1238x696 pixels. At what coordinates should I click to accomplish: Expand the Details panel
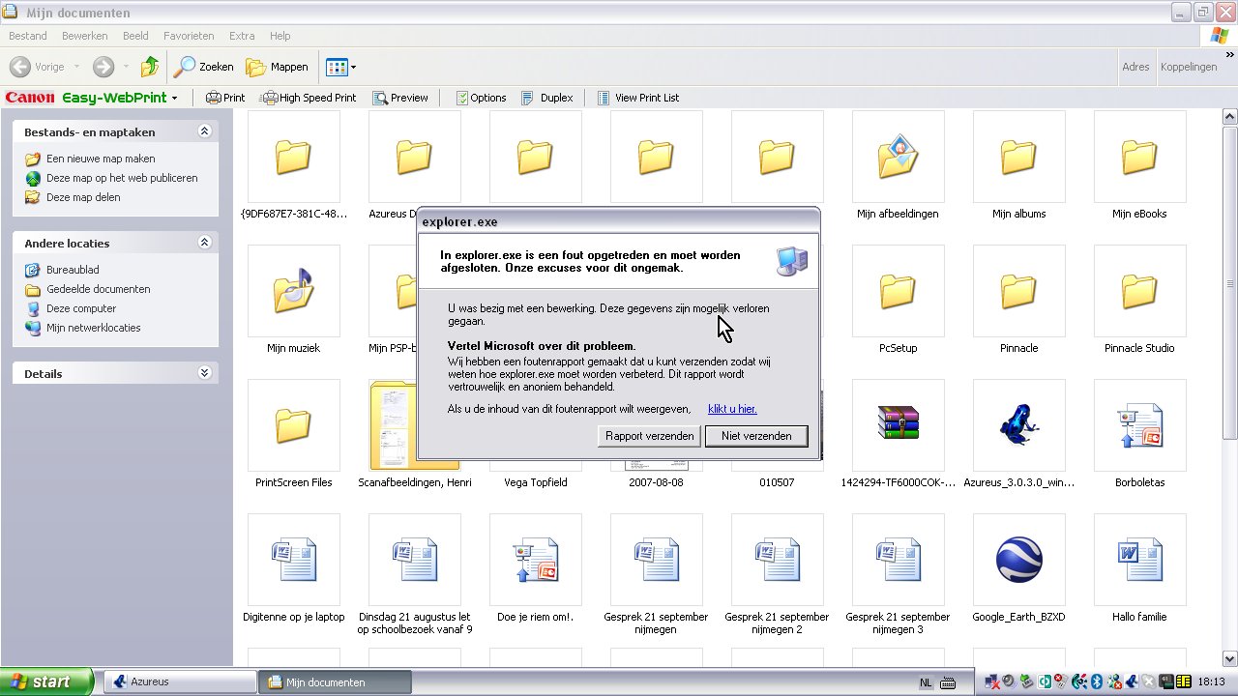(x=204, y=373)
